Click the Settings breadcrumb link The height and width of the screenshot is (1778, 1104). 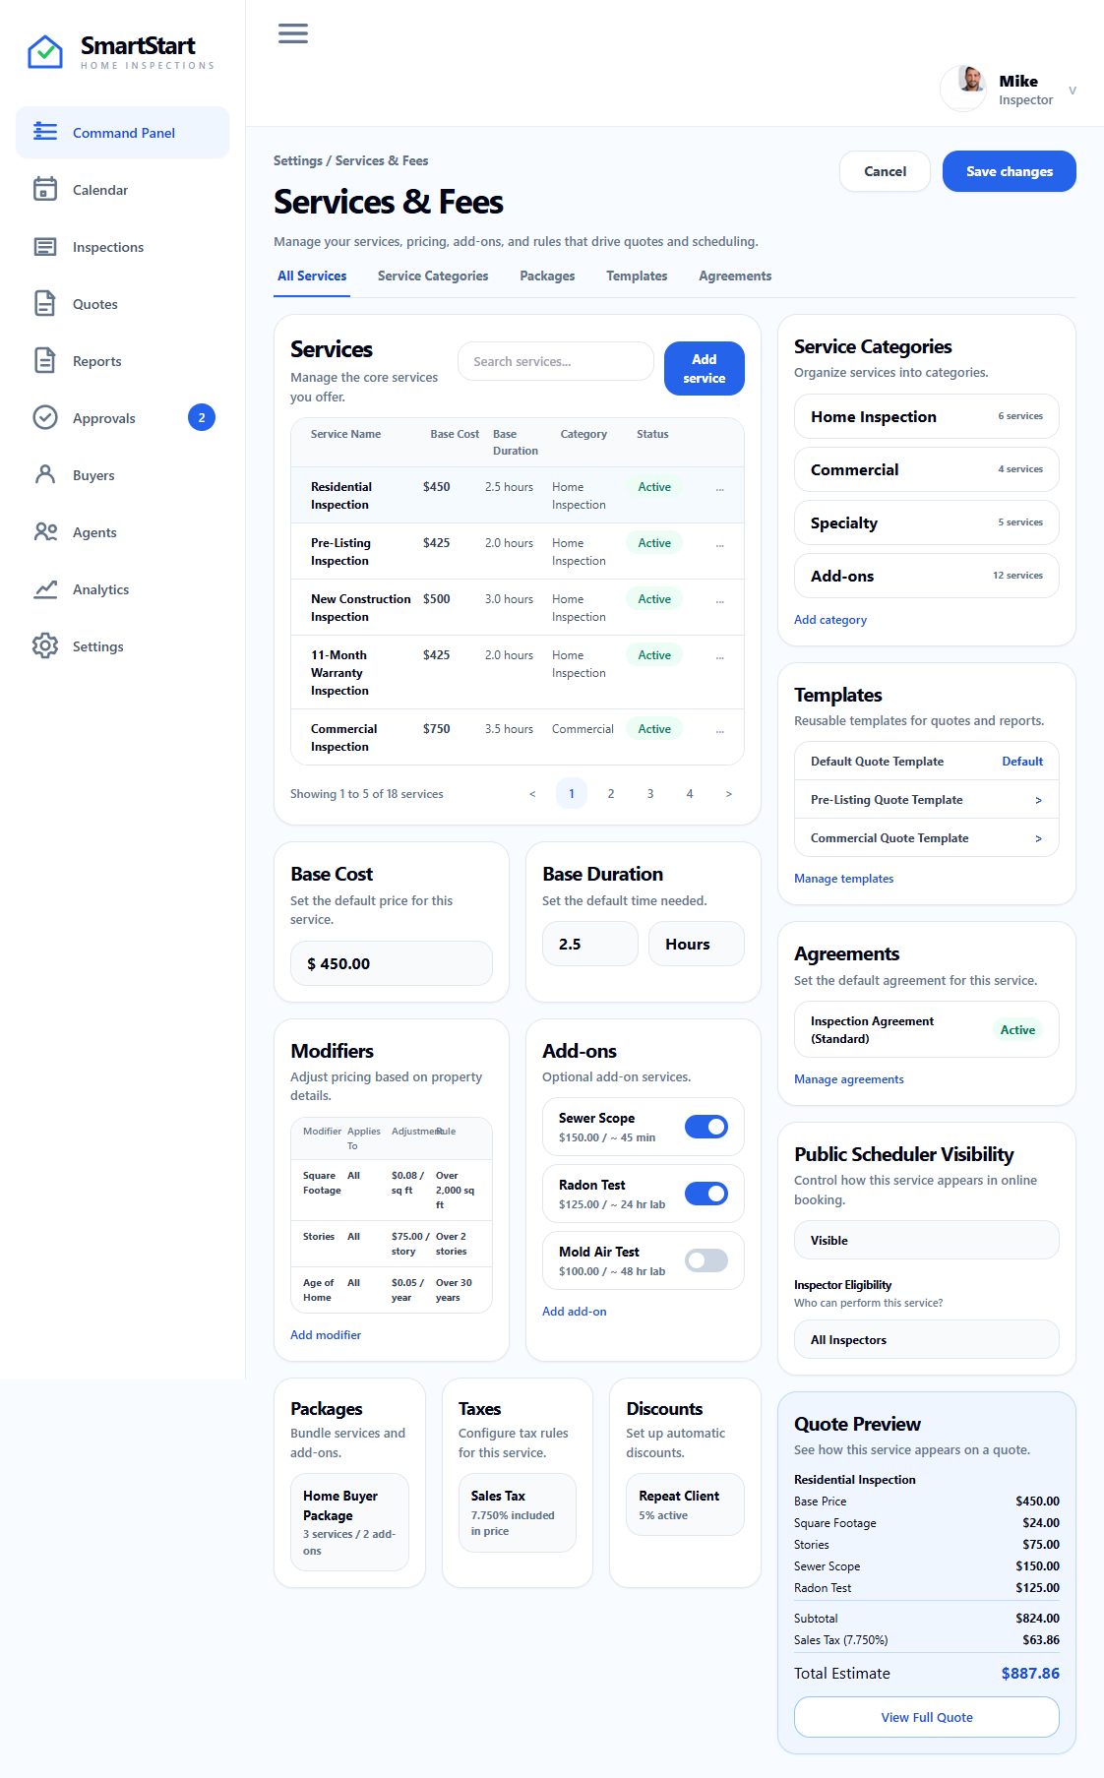[x=298, y=160]
